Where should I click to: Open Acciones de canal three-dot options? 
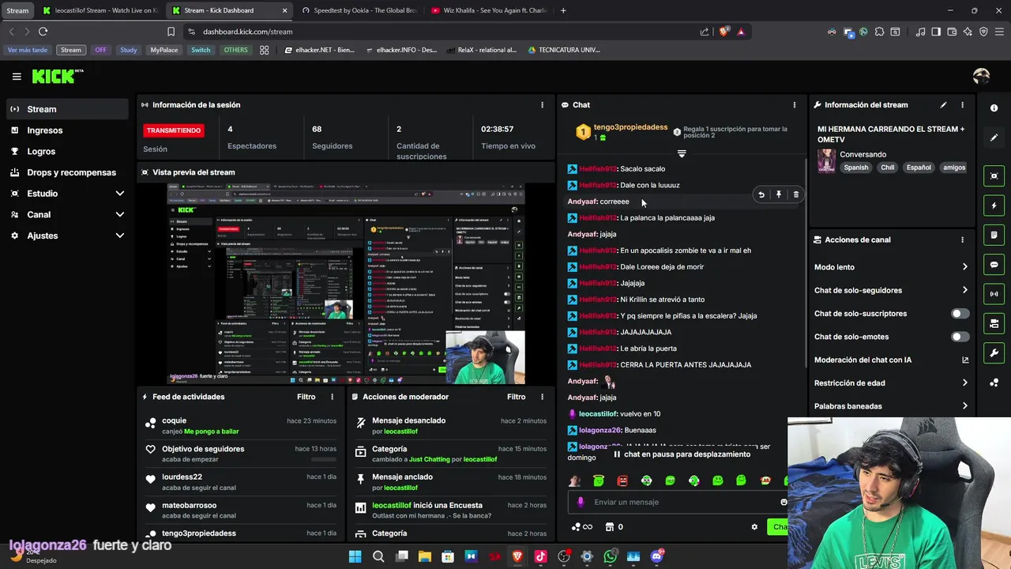(x=962, y=239)
